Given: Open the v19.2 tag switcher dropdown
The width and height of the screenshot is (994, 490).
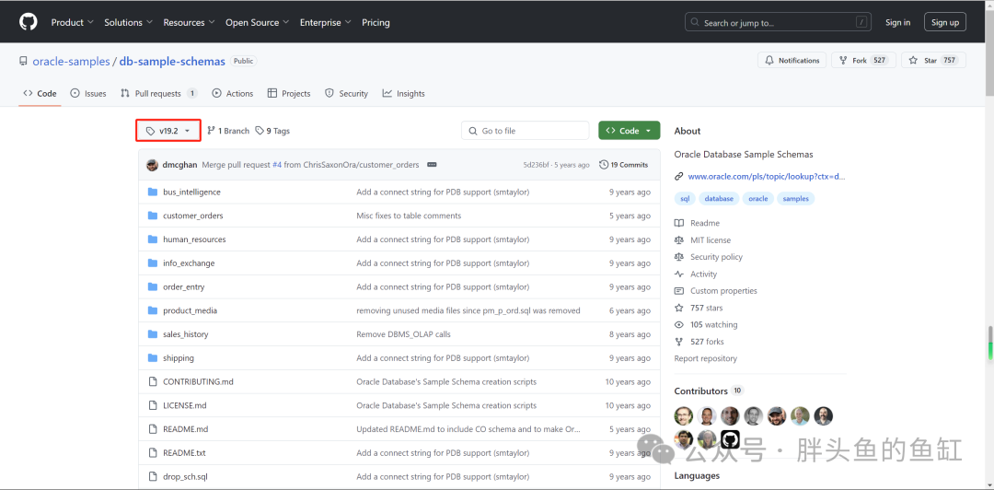Looking at the screenshot, I should 168,131.
